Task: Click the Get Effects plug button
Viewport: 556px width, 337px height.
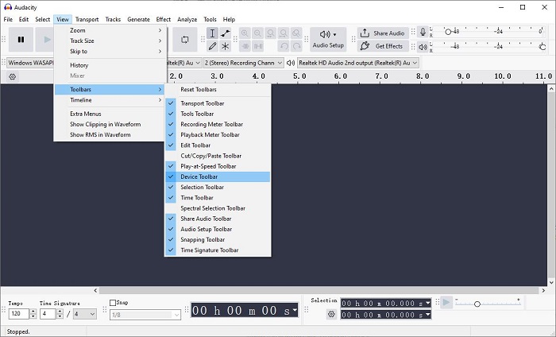Action: [383, 46]
